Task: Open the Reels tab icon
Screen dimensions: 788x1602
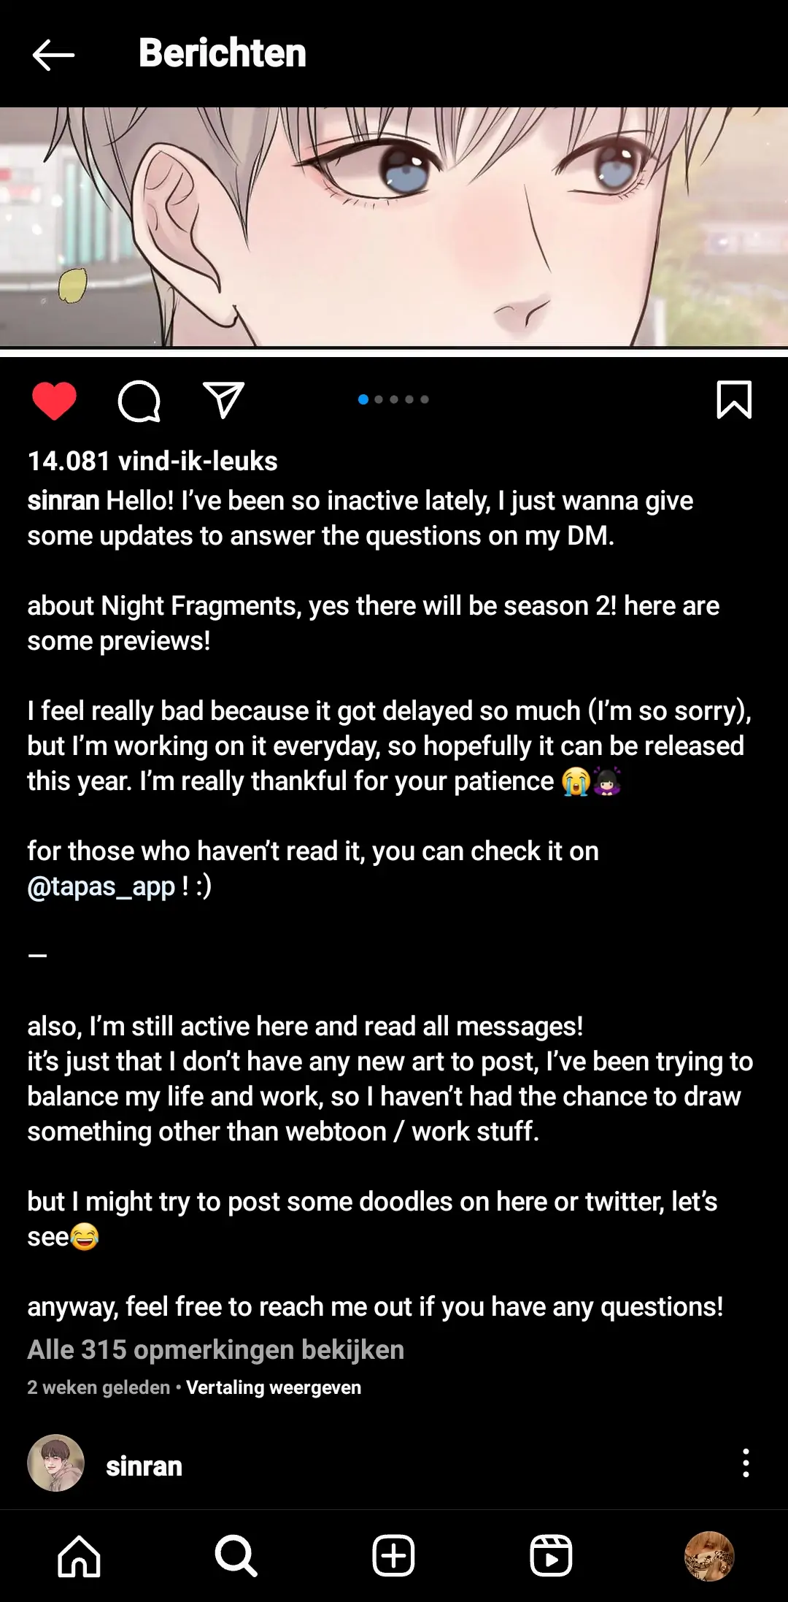Action: (x=551, y=1556)
